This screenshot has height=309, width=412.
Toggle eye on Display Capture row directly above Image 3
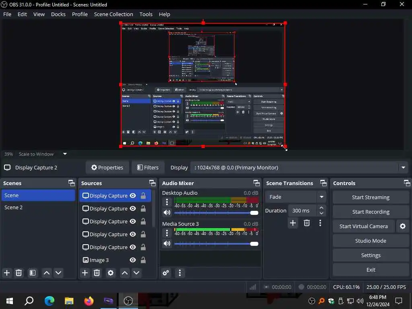pyautogui.click(x=133, y=247)
